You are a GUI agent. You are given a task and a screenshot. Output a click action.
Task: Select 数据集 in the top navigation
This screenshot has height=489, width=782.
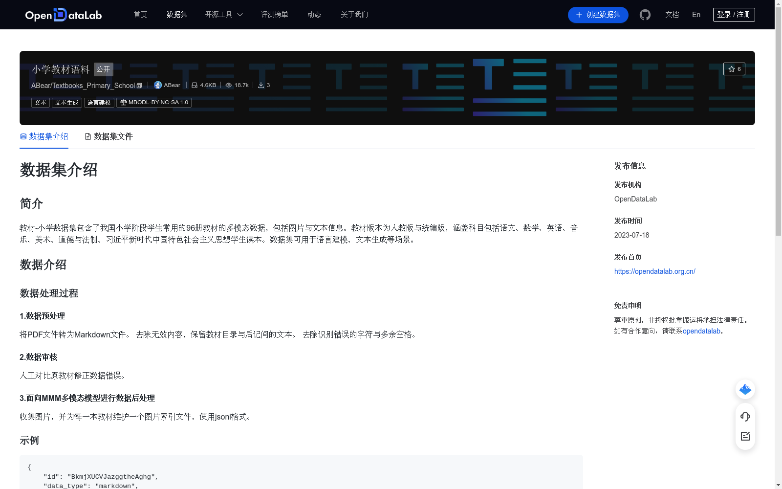click(x=177, y=15)
